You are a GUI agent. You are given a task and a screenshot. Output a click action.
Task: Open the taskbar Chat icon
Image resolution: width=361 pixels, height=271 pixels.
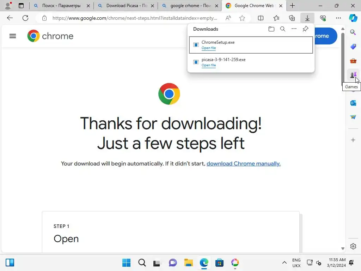point(173,263)
